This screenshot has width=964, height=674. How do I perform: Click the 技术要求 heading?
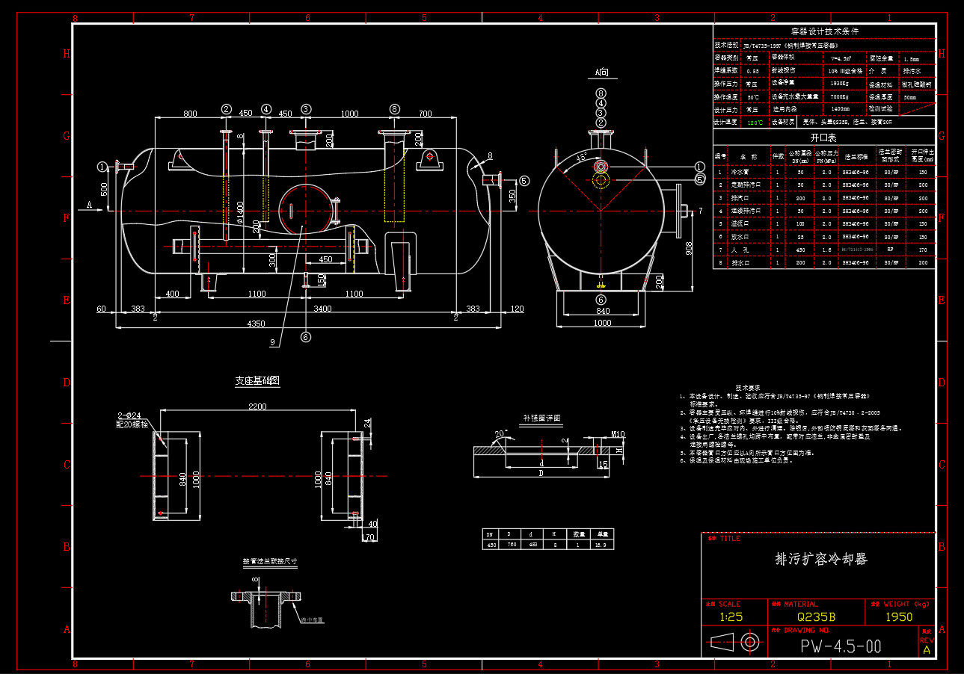click(748, 388)
